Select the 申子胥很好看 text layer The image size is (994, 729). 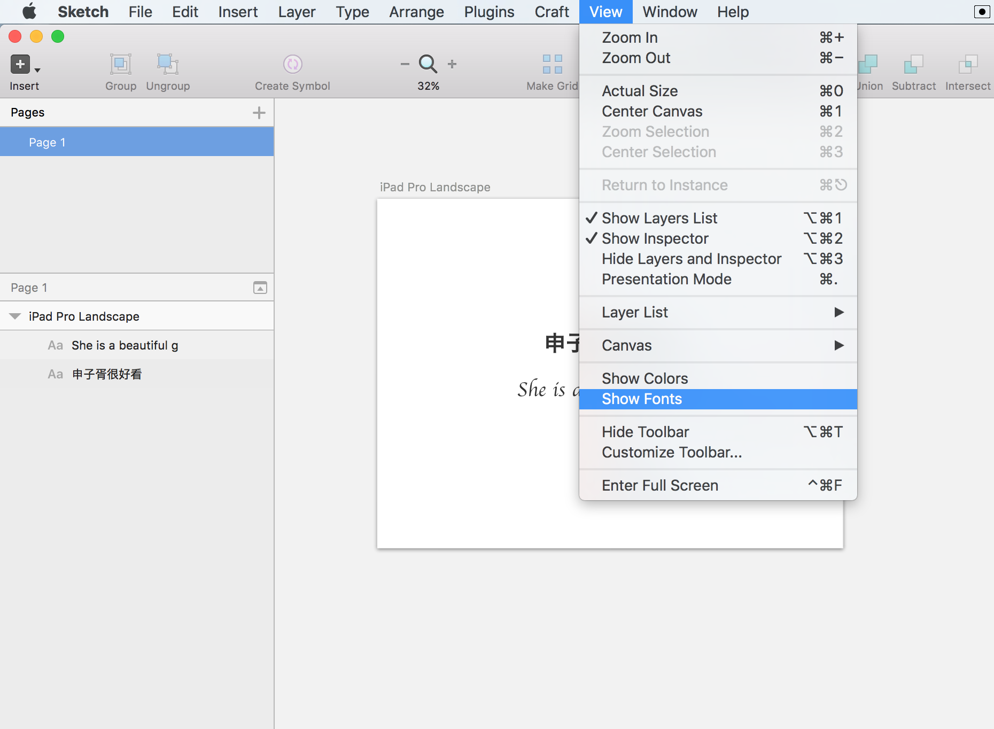(x=137, y=374)
